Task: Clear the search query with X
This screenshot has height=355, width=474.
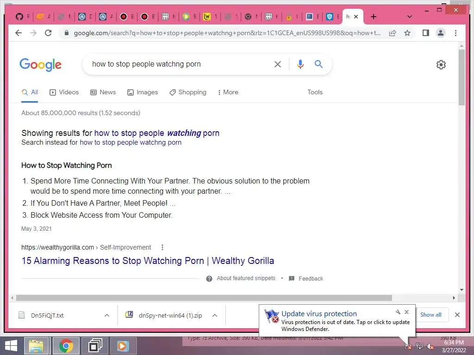Action: (x=278, y=64)
